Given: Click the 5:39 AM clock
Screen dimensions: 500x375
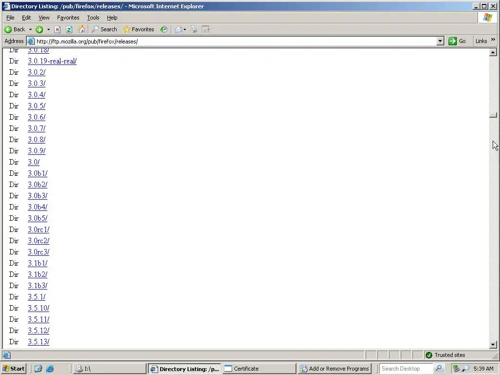Looking at the screenshot, I should (x=483, y=369).
